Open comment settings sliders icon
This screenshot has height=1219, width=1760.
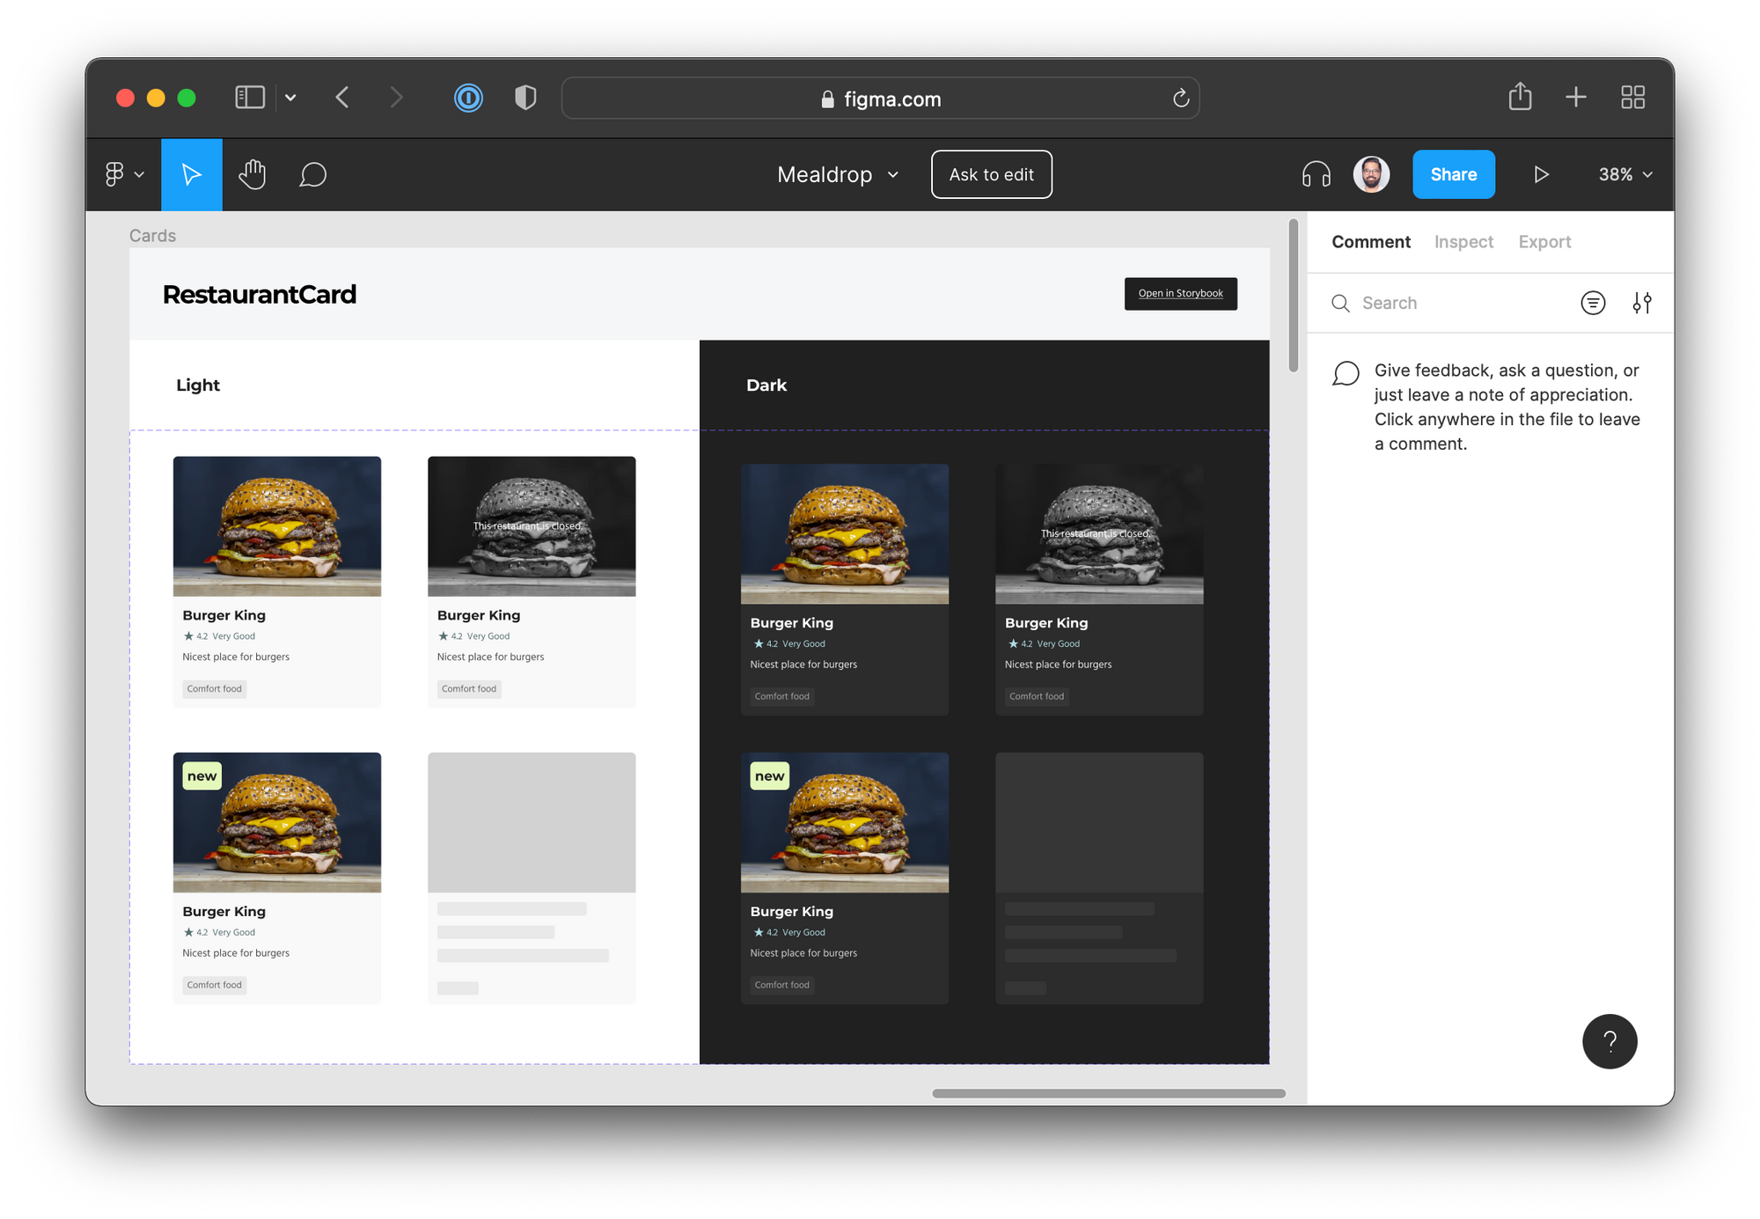[1641, 303]
